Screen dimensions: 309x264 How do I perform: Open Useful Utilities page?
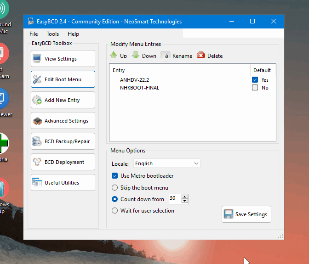coord(63,183)
